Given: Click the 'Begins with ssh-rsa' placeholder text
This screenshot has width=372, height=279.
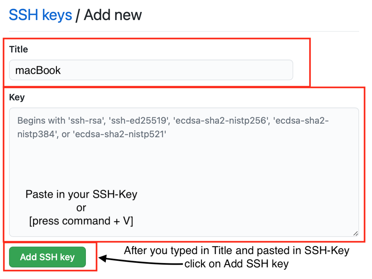Looking at the screenshot, I should (x=173, y=121).
